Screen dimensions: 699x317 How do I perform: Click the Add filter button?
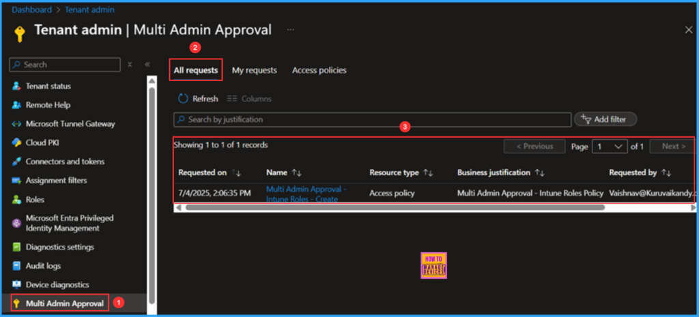(605, 119)
